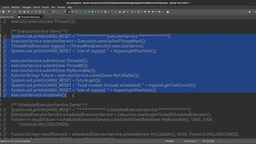Click the Future<String> future submit line
The width and height of the screenshot is (256, 144).
[x=75, y=75]
